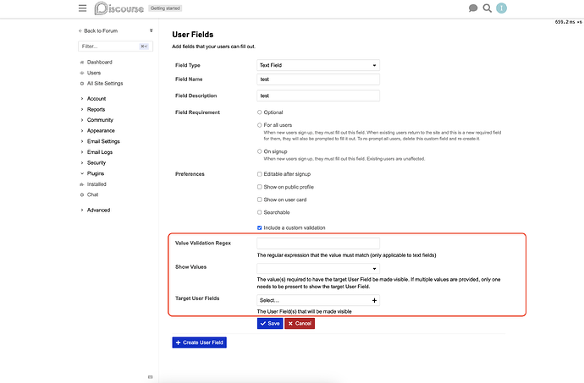Open the chat bubble icon
The image size is (584, 383).
click(473, 8)
